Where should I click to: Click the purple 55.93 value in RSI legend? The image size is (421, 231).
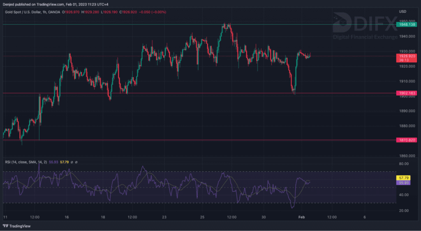53,162
